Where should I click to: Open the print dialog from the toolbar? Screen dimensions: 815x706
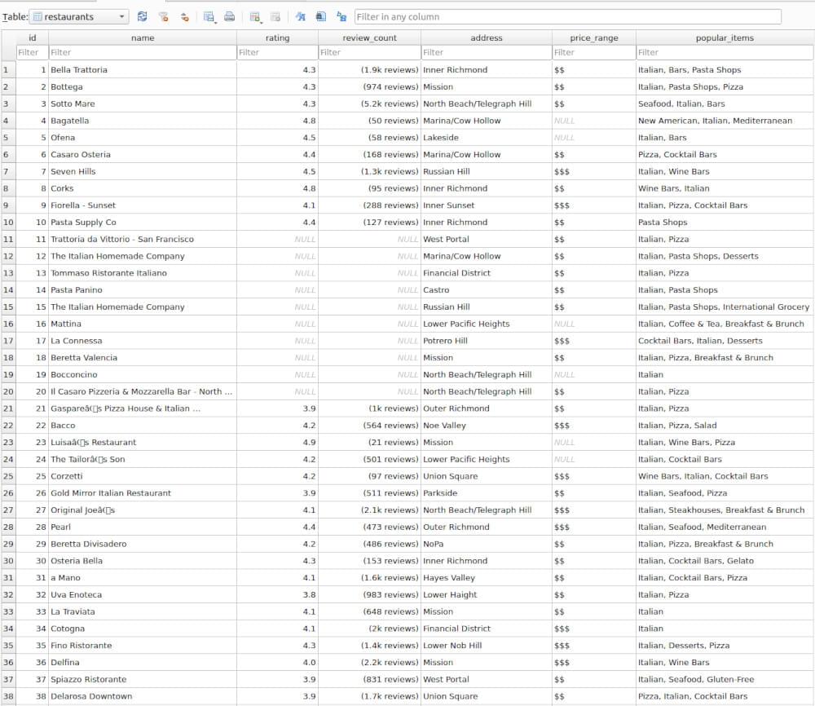231,16
